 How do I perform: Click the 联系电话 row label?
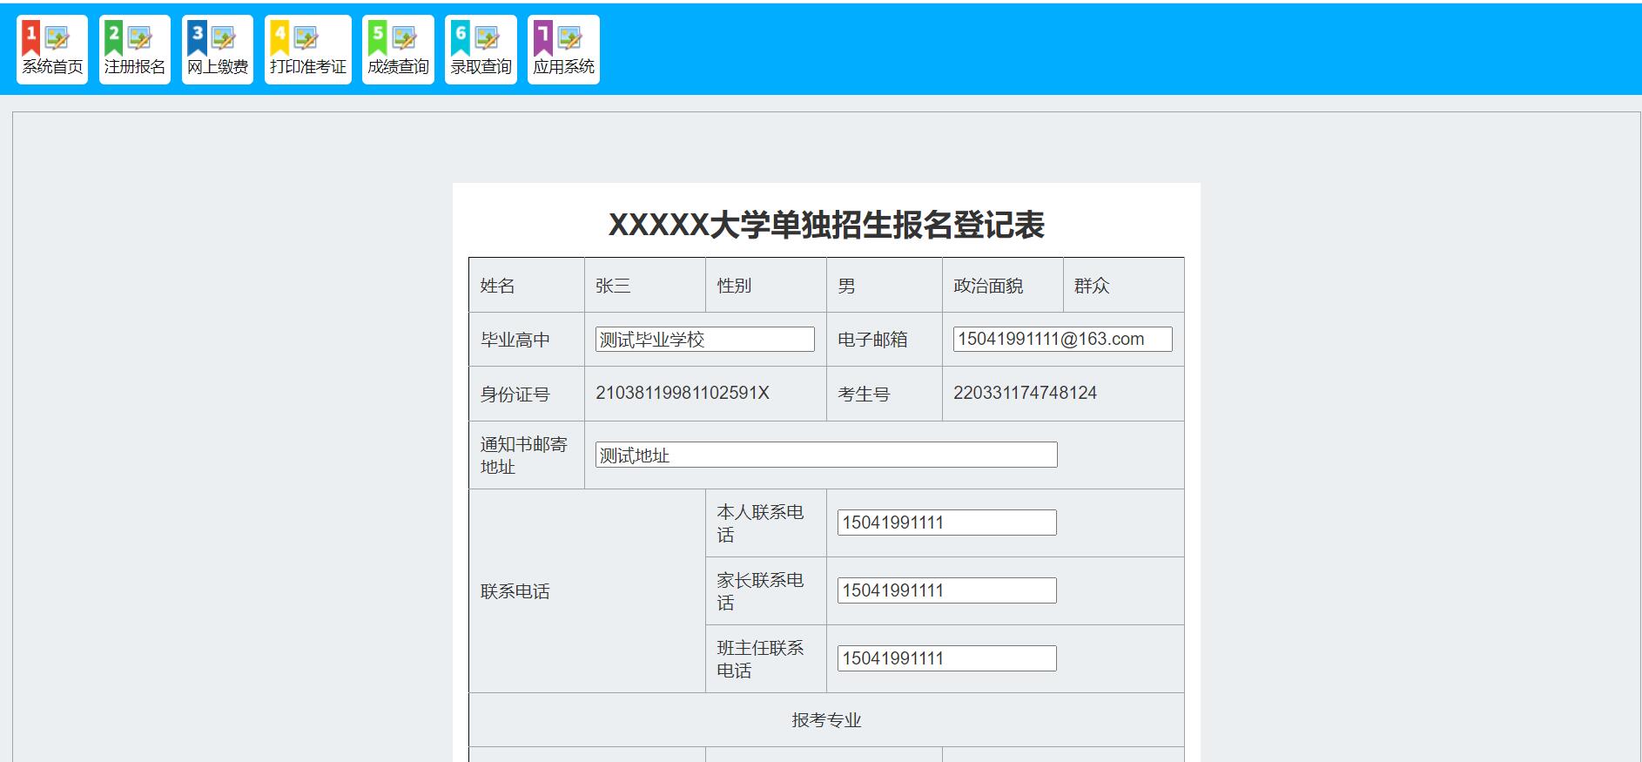coord(515,591)
